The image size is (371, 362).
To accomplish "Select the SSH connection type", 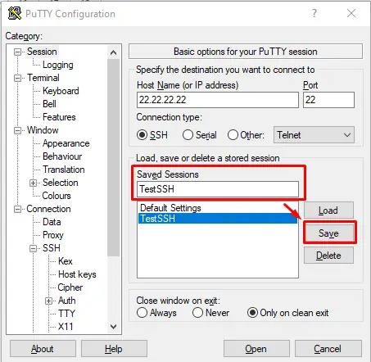I will click(142, 135).
